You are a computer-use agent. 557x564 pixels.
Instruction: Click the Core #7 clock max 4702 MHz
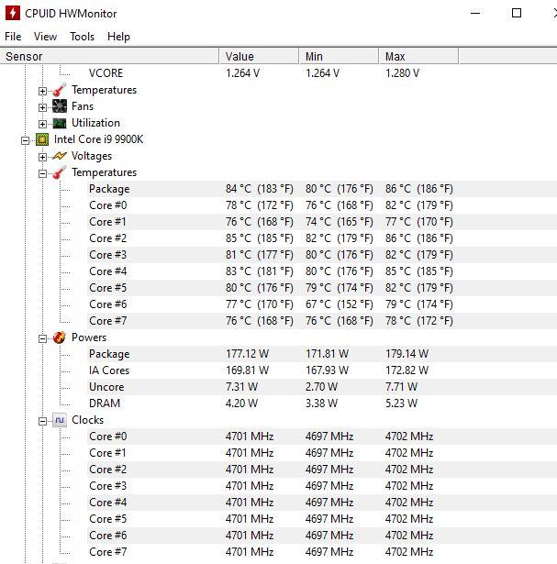[409, 552]
